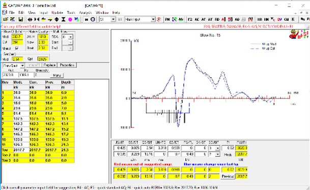Click the yellow left arrow icon
The image size is (310, 190).
[x=43, y=19]
